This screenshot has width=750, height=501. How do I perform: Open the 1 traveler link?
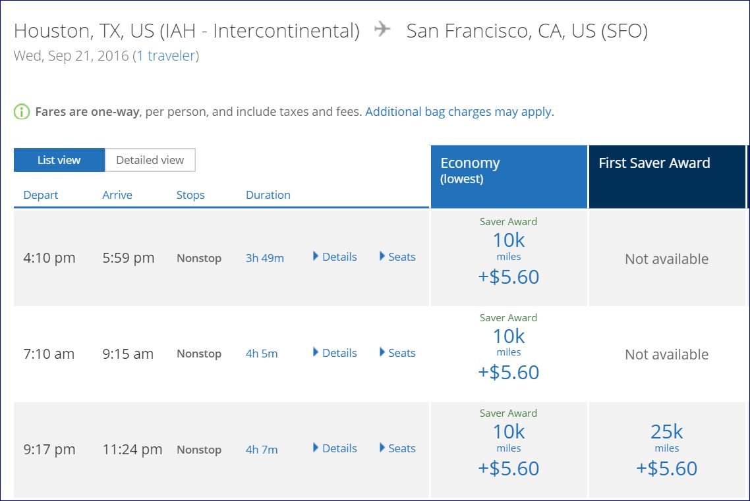coord(166,56)
